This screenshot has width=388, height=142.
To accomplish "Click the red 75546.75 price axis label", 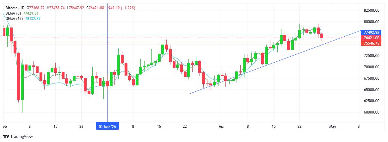I will tap(372, 43).
